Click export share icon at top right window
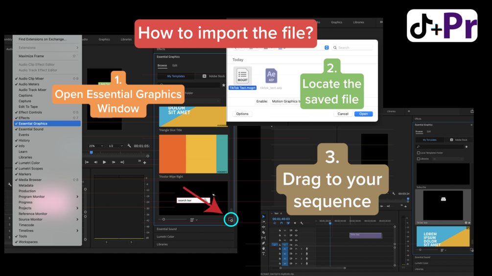 pos(472,111)
